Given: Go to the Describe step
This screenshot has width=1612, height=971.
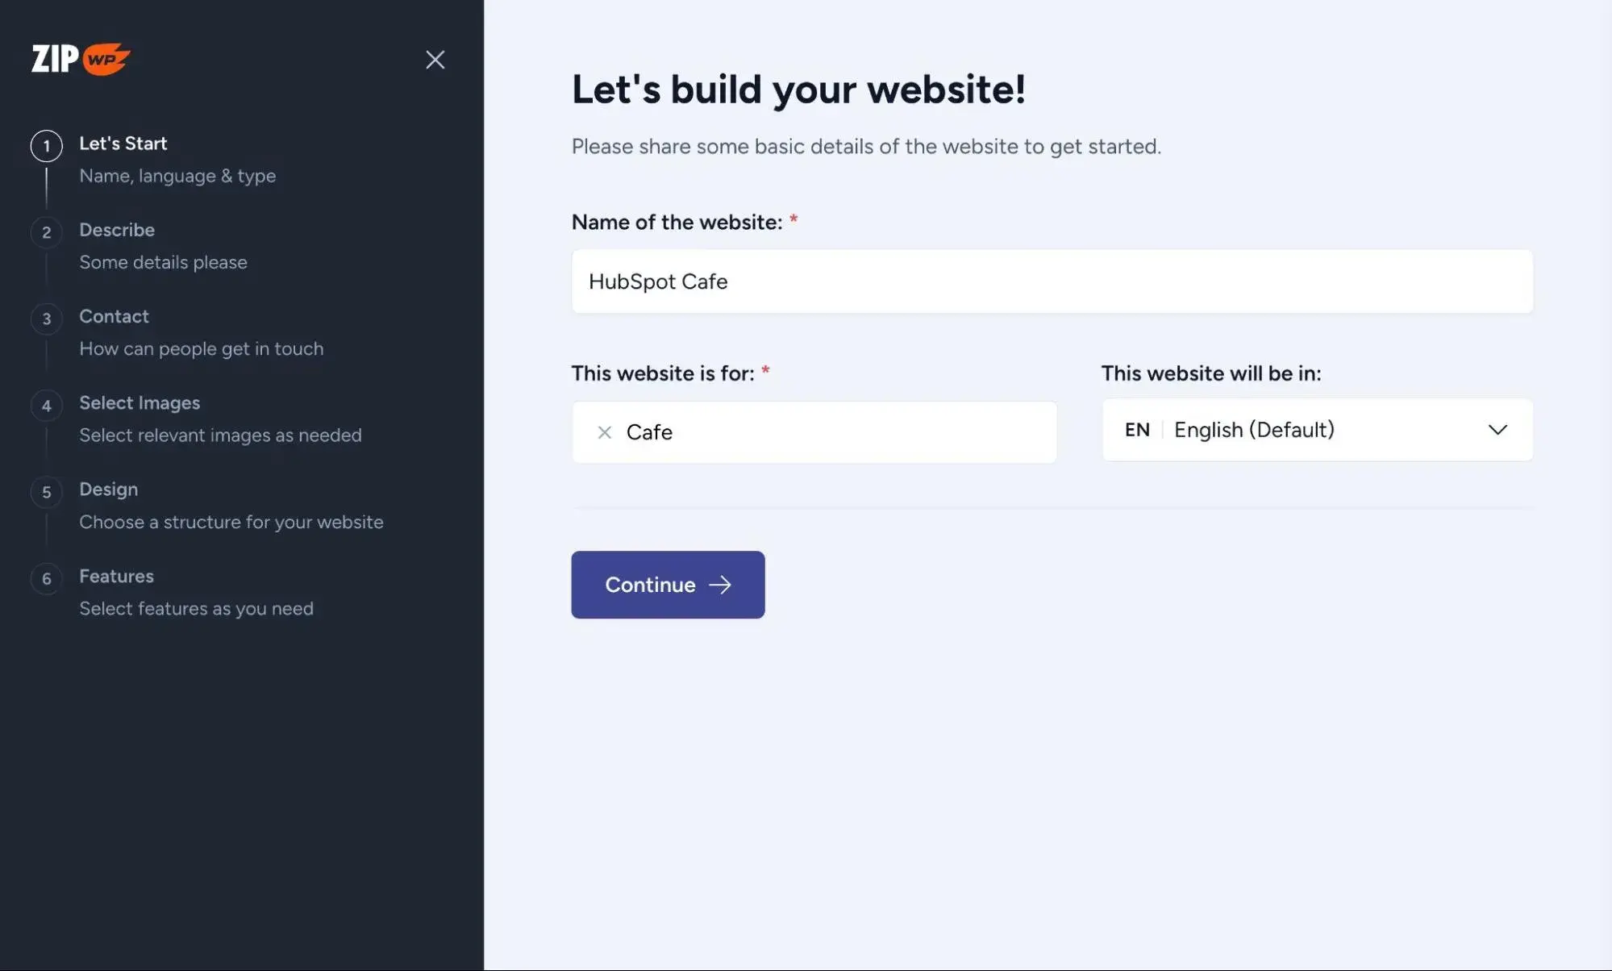Looking at the screenshot, I should coord(117,230).
